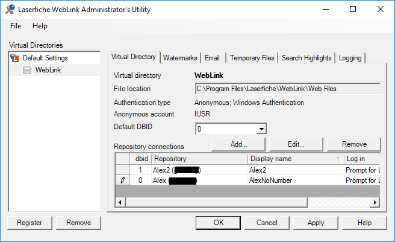Select the WebLink virtual directory node
Screen dimensions: 395x242
(x=48, y=70)
